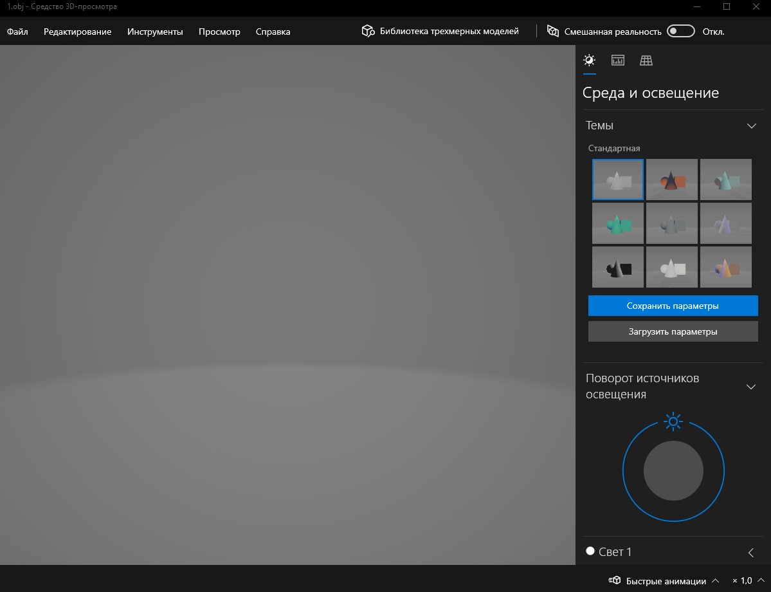Screen dimensions: 771x592
Task: Toggle the Свет 1 light circle
Action: [590, 551]
